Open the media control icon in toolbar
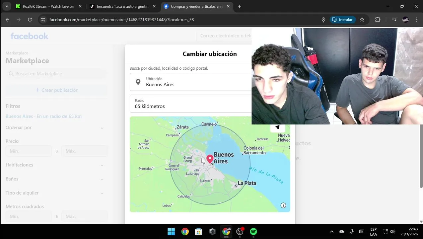The height and width of the screenshot is (239, 423). pyautogui.click(x=394, y=20)
